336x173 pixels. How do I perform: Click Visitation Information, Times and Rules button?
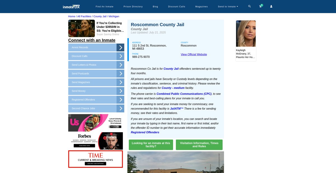pos(199,145)
